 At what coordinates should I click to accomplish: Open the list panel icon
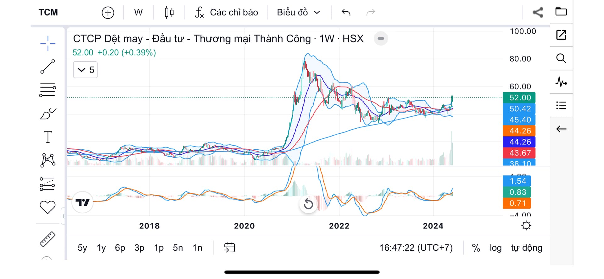click(x=561, y=105)
